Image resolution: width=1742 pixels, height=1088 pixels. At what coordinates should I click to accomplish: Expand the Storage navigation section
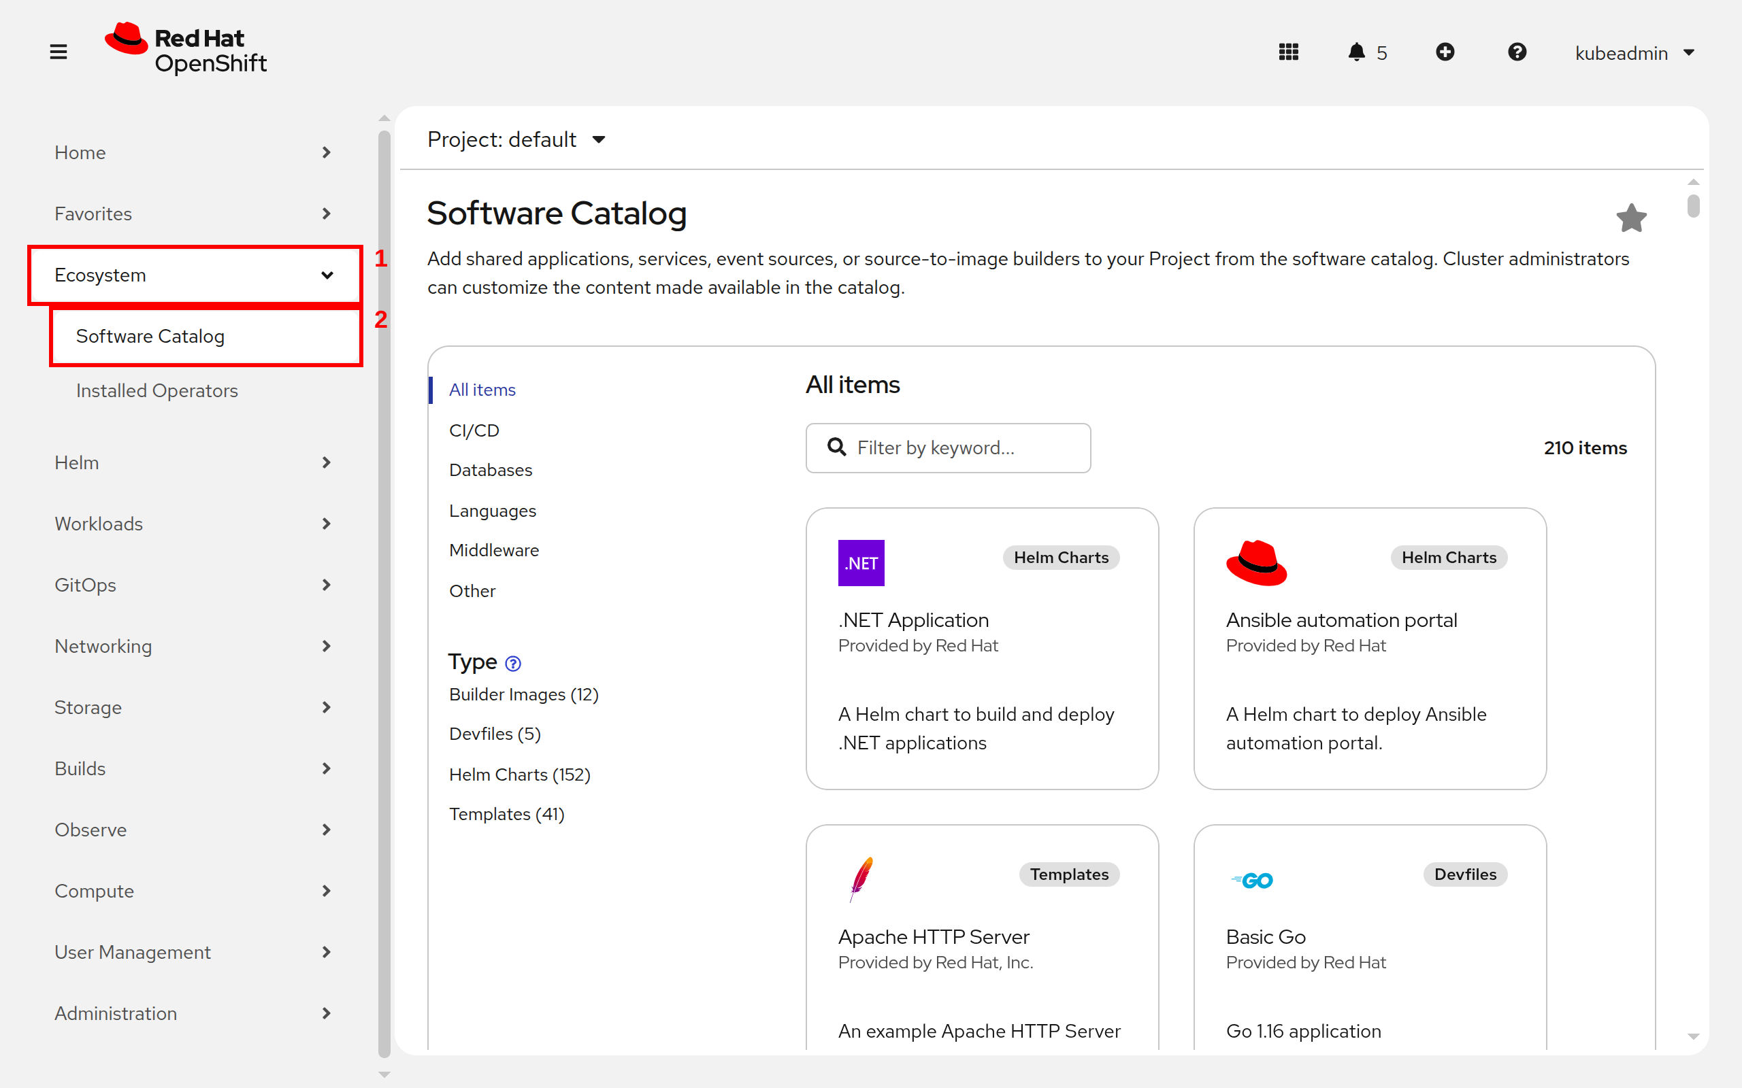(195, 707)
